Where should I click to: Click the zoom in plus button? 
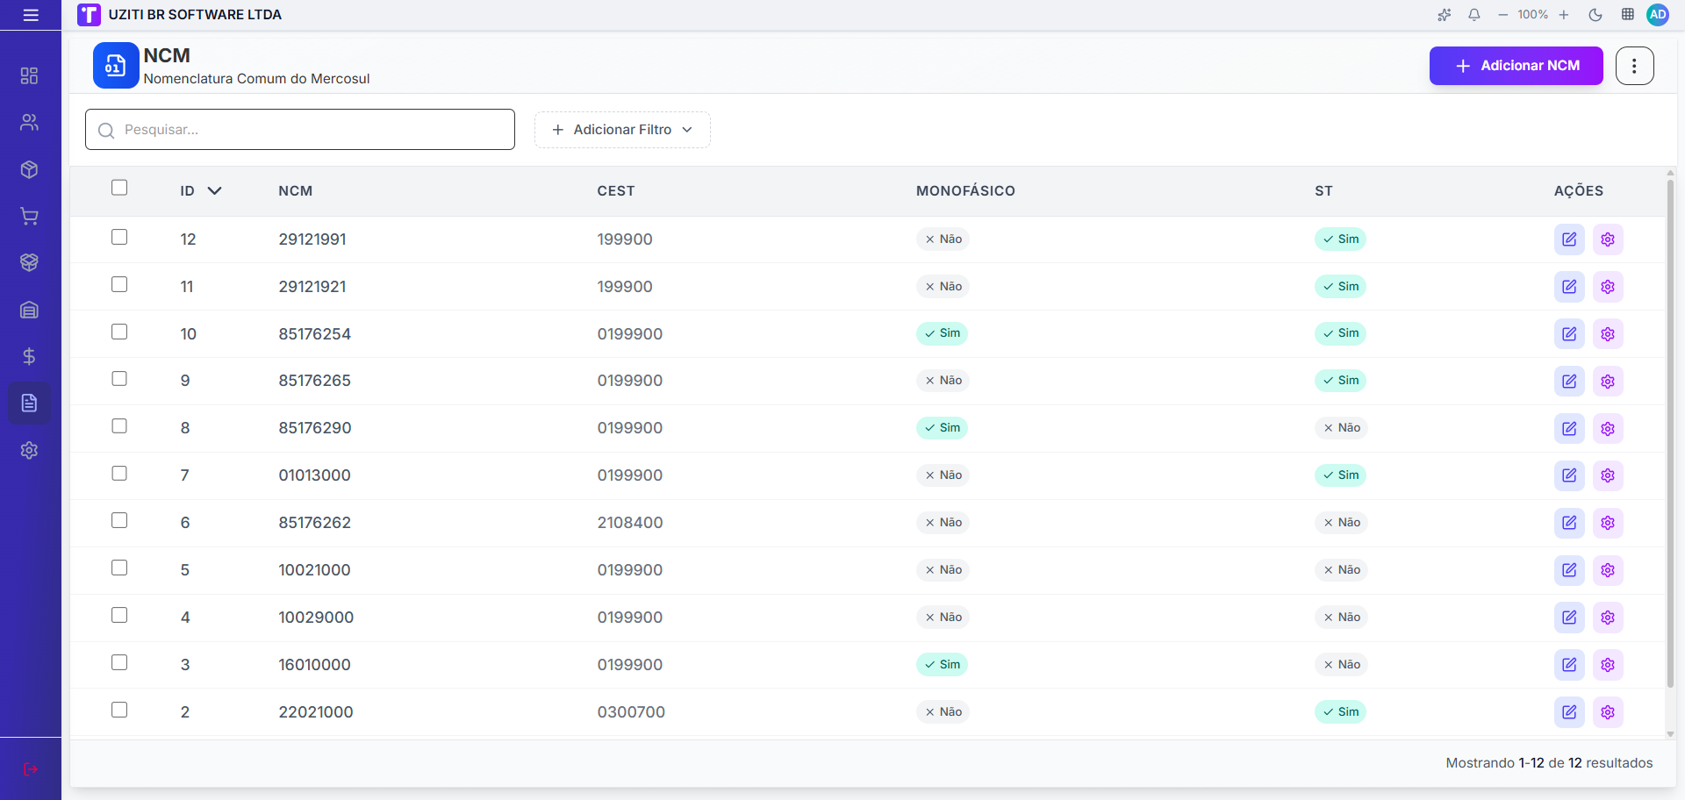1564,15
